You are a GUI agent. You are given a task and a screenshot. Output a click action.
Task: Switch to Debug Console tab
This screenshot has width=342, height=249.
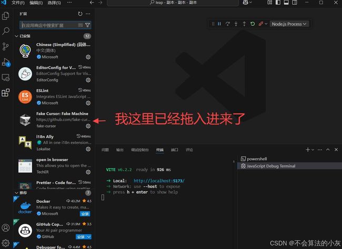point(140,150)
